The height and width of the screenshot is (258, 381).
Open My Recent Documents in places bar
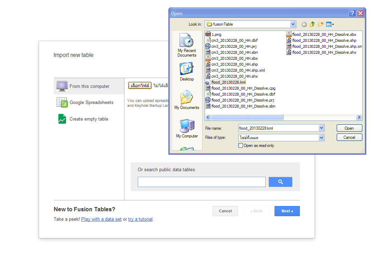(187, 45)
